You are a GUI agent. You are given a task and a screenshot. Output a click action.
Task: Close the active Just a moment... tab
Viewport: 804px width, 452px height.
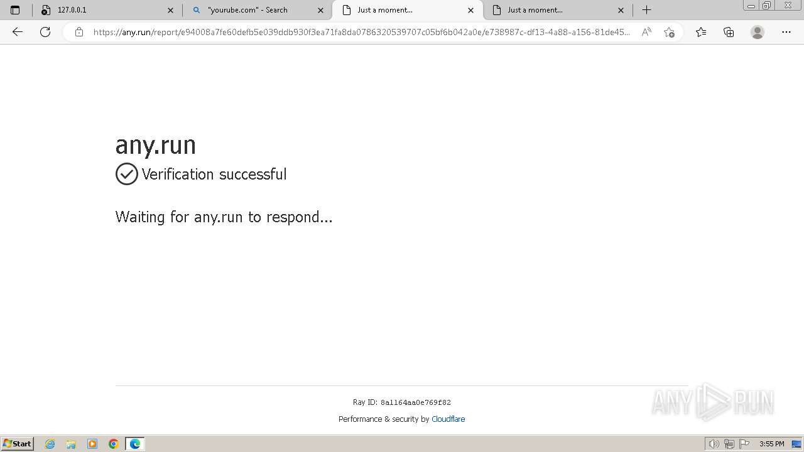tap(470, 10)
